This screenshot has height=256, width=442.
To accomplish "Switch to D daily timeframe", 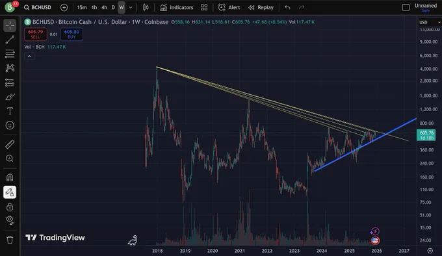I will click(113, 8).
